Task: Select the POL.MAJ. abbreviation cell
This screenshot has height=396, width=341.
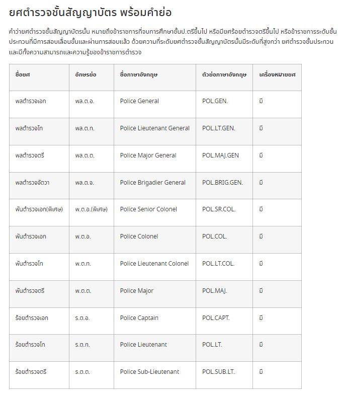Action: coord(214,291)
